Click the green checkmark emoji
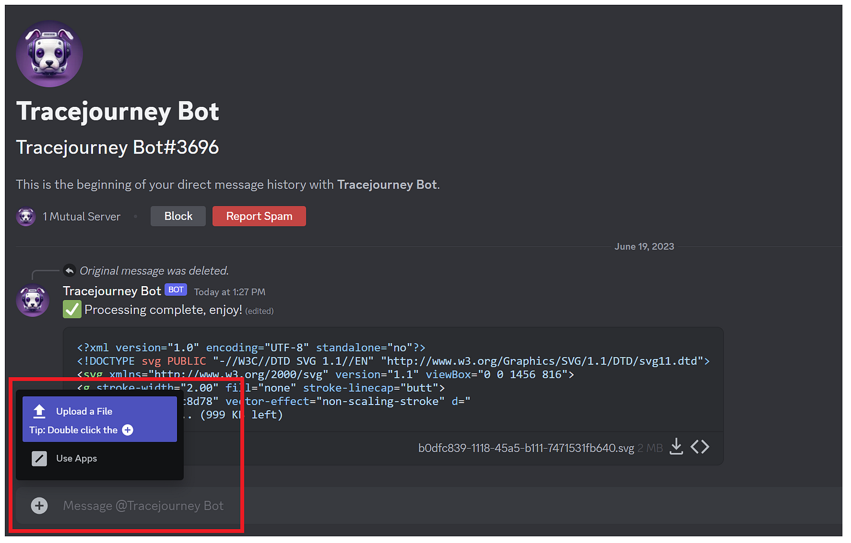The image size is (851, 543). (x=72, y=310)
